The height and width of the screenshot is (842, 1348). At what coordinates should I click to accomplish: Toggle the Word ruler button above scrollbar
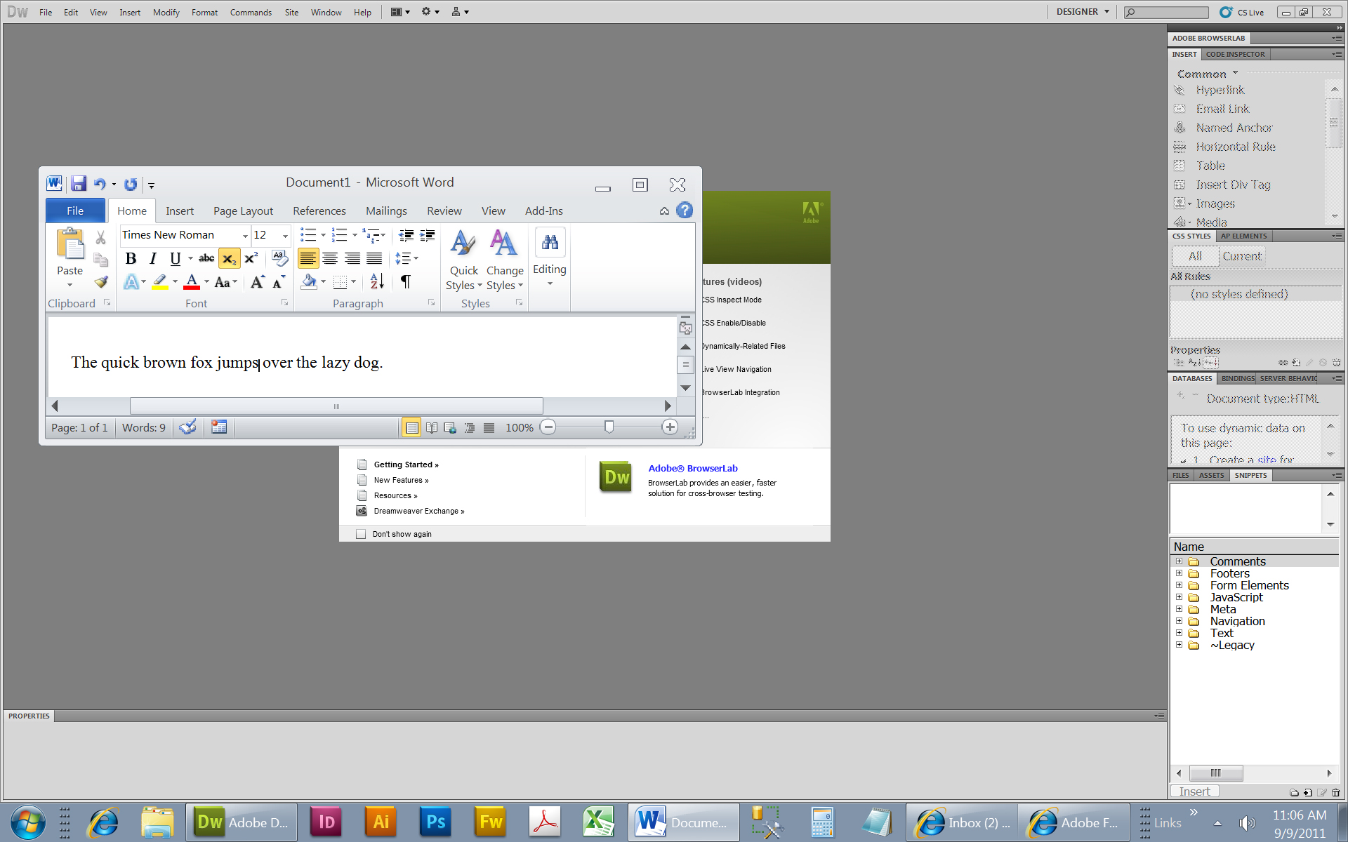pyautogui.click(x=685, y=326)
